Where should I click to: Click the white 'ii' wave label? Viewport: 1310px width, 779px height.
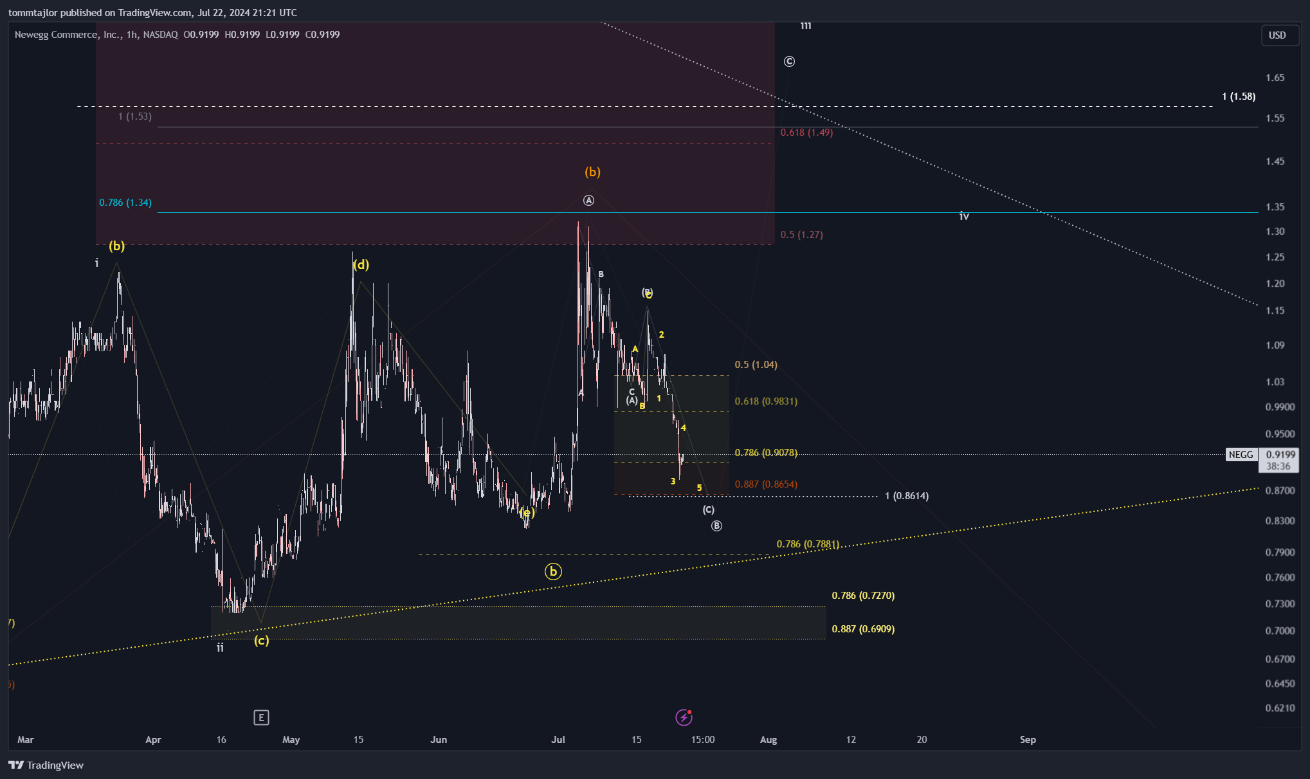click(220, 648)
